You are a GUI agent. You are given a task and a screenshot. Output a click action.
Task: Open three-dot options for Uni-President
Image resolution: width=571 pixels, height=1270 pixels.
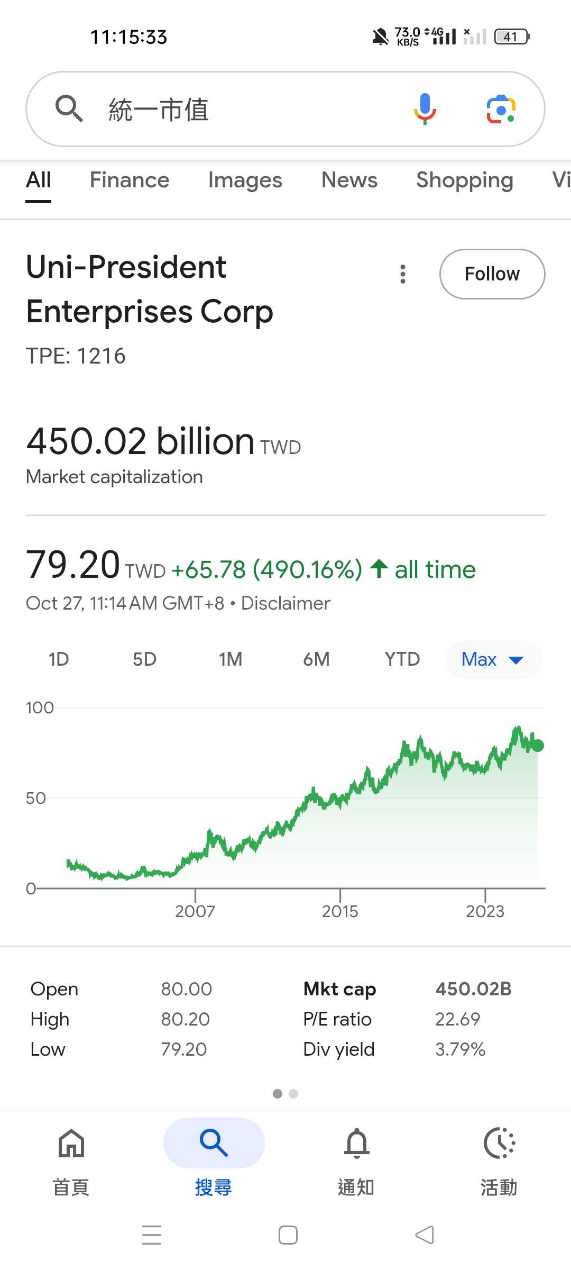[x=403, y=274]
